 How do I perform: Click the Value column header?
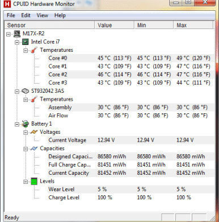click(115, 25)
